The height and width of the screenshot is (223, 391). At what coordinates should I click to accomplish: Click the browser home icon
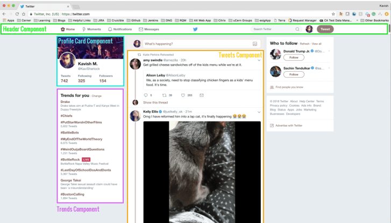point(24,14)
